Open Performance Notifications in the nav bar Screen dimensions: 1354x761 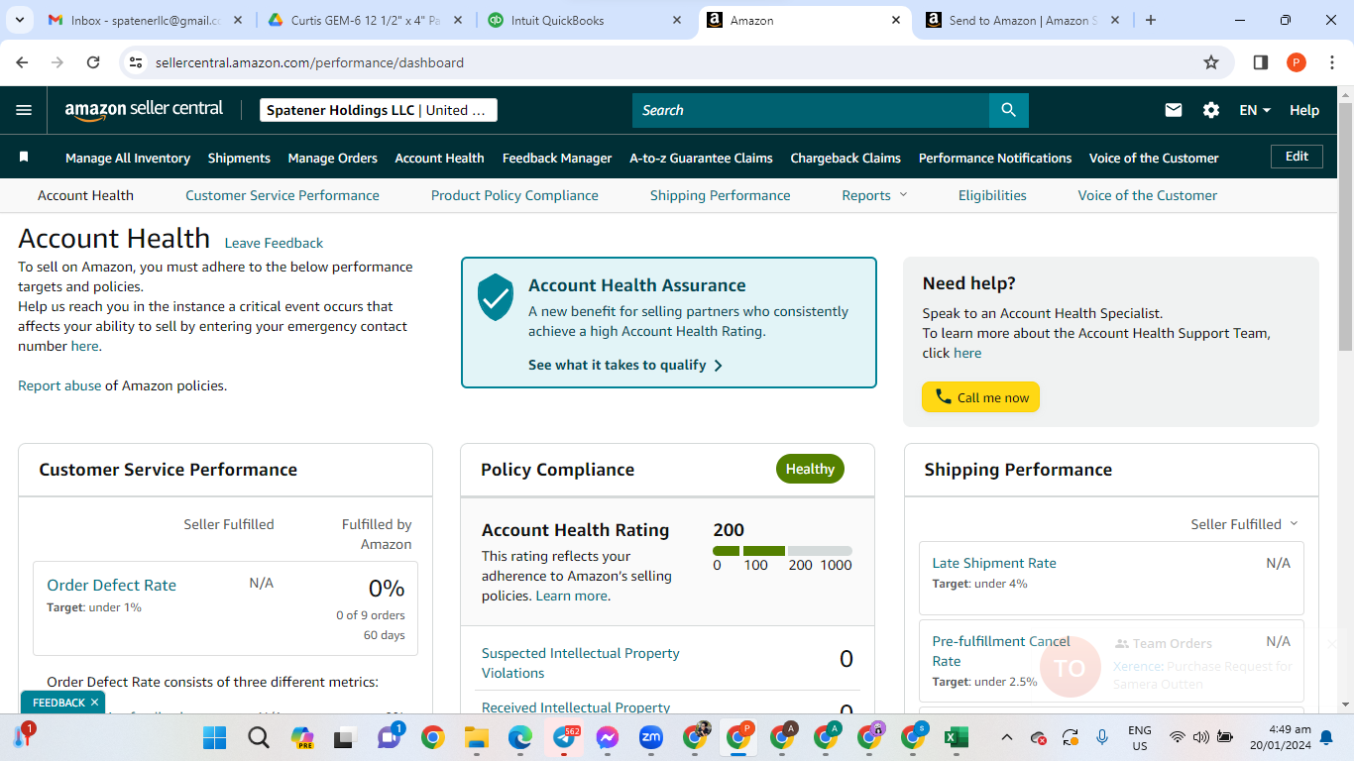(995, 158)
